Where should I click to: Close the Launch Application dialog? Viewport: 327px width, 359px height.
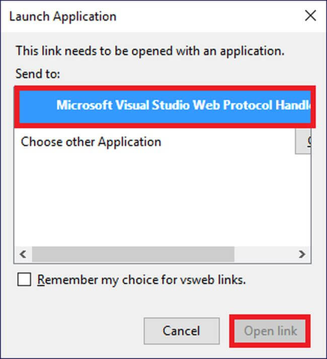click(x=310, y=16)
